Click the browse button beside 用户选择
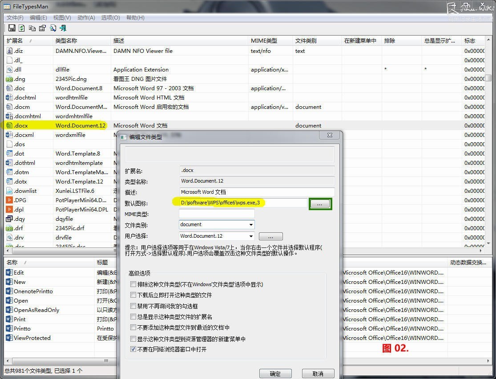 pos(271,236)
